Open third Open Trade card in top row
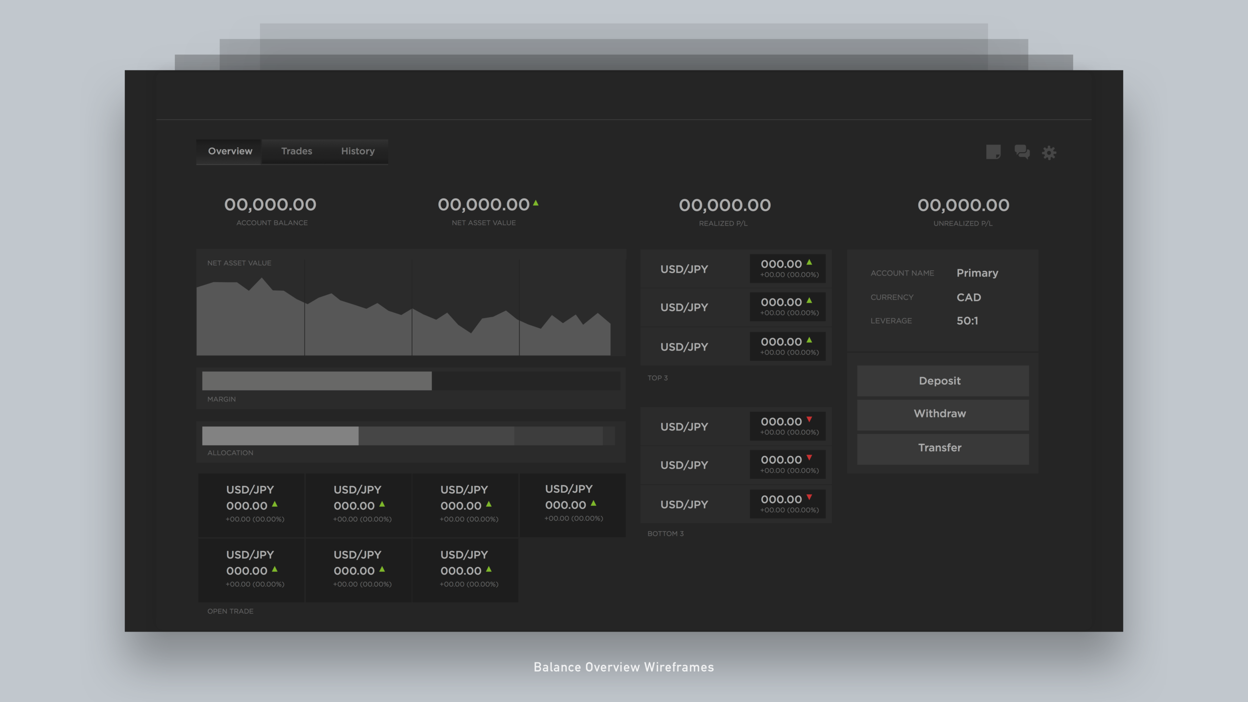 pos(465,505)
